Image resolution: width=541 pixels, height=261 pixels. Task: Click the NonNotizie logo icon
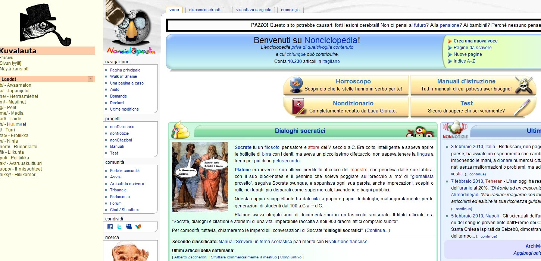(454, 130)
